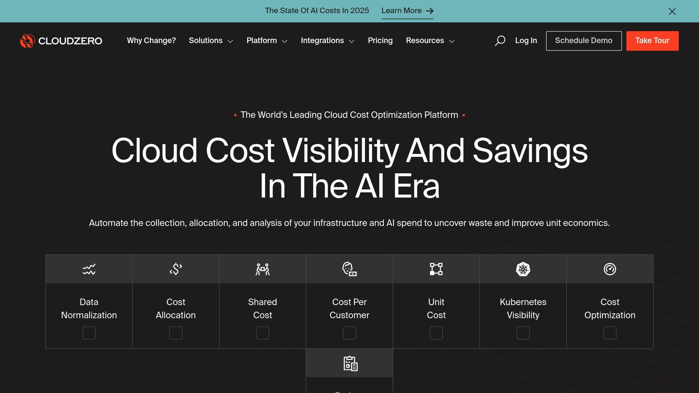Expand the Solutions dropdown chevron
This screenshot has height=393, width=699.
[x=230, y=41]
